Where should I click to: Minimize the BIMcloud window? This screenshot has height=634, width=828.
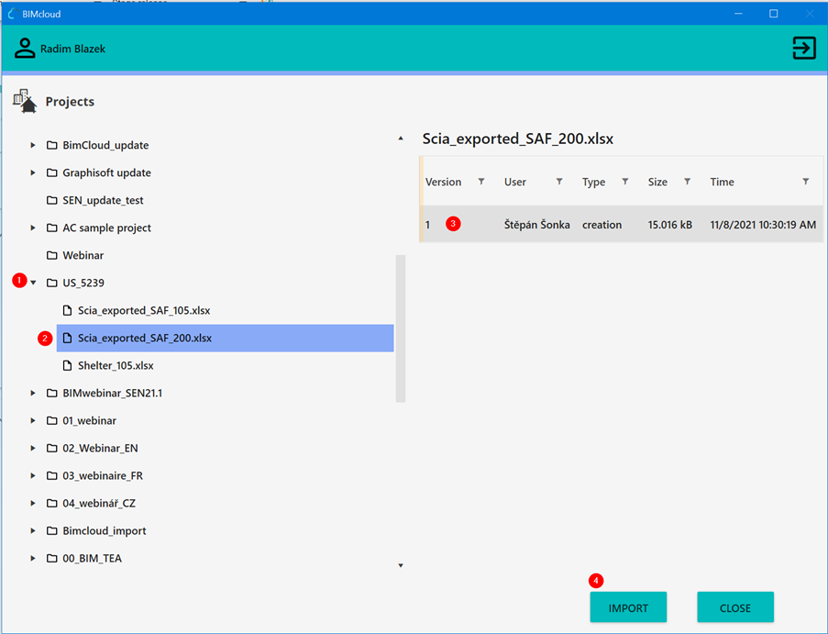click(738, 13)
